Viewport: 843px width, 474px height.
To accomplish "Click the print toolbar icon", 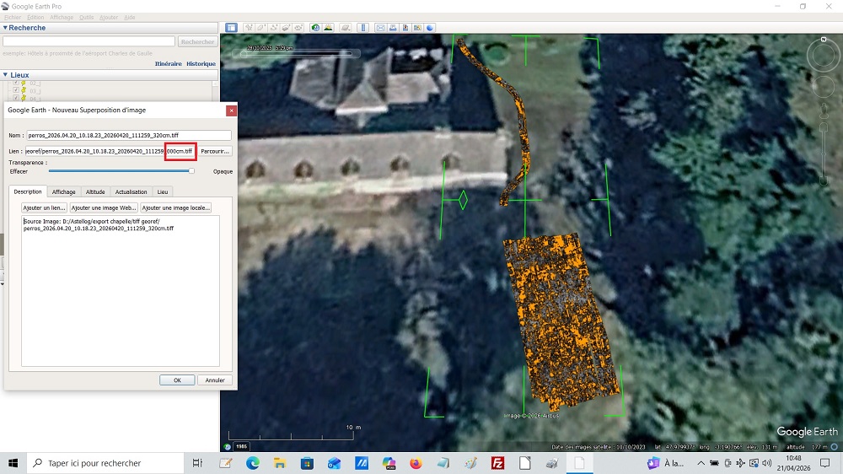I will pos(393,28).
